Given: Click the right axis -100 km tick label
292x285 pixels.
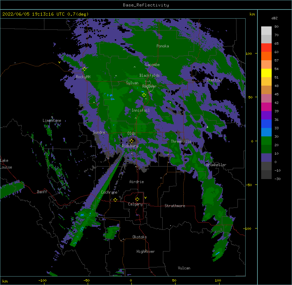Looking at the screenshot, I should click(x=248, y=228).
